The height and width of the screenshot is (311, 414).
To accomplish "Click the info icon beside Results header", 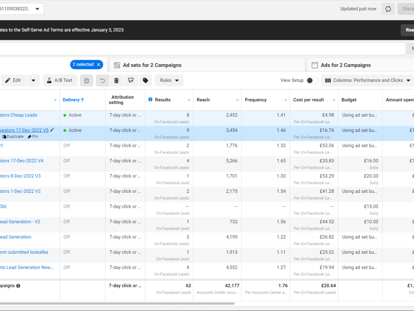I will tap(151, 100).
